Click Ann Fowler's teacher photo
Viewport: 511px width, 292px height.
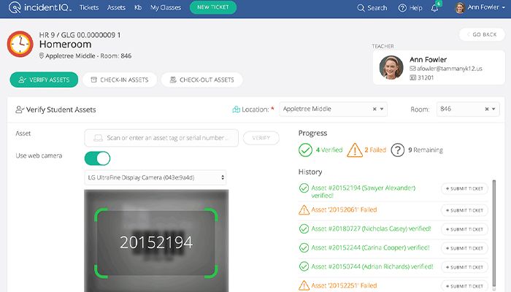pos(391,67)
